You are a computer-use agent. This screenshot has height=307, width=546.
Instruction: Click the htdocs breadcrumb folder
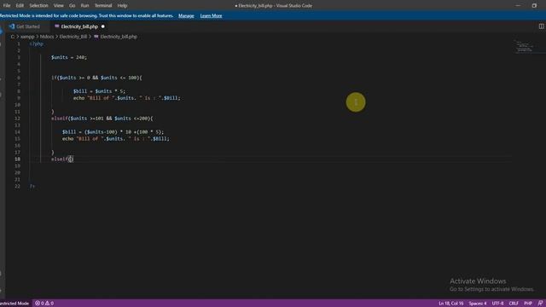(x=47, y=37)
